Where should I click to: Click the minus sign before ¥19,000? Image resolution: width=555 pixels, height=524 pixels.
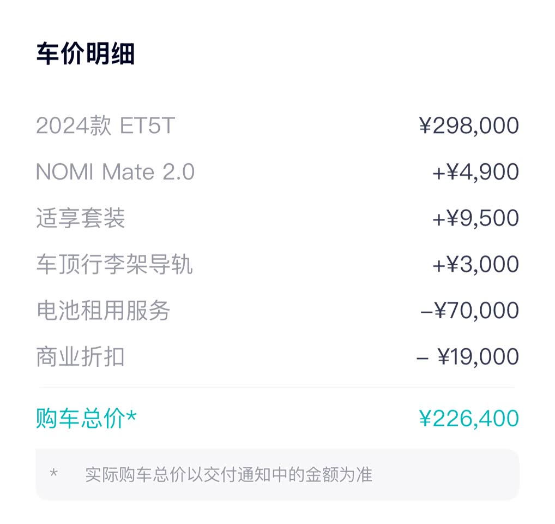[422, 358]
